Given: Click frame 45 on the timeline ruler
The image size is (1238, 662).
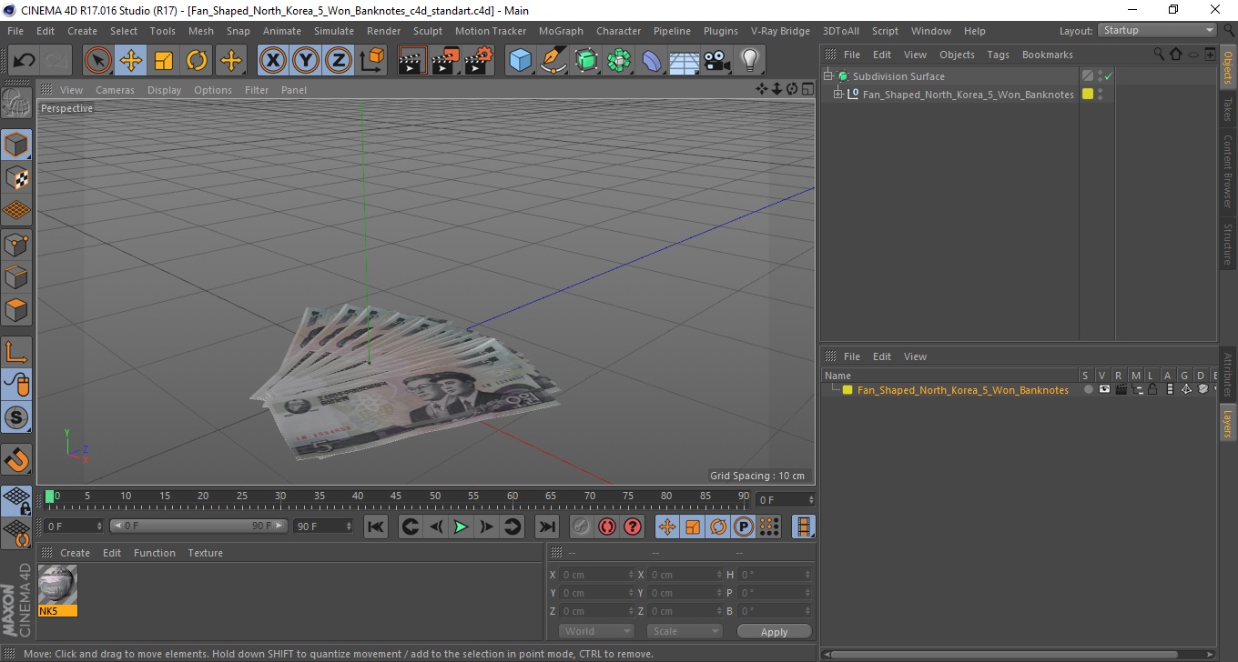Looking at the screenshot, I should pyautogui.click(x=397, y=497).
